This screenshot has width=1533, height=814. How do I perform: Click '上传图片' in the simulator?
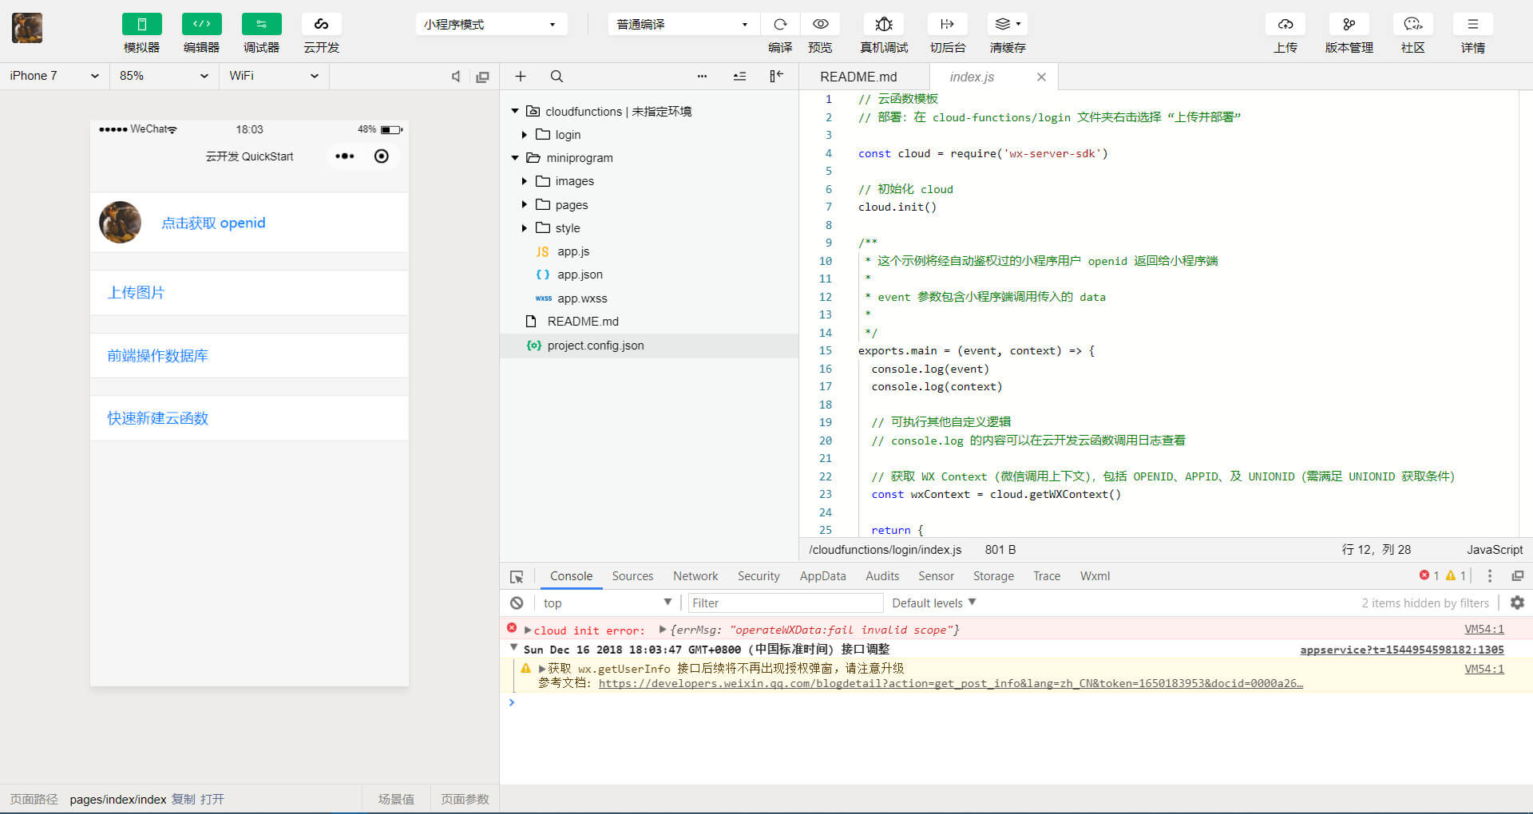tap(136, 293)
